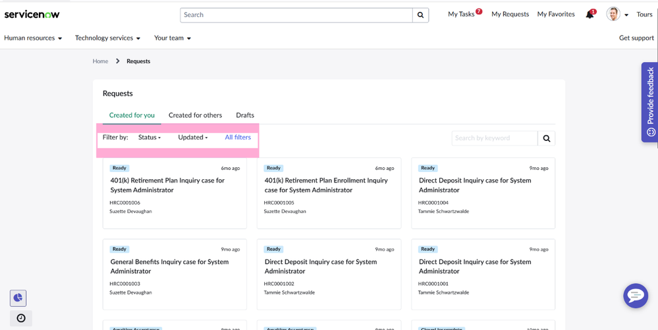Open the Updated filter dropdown
Viewport: 658px width, 330px height.
pos(192,137)
